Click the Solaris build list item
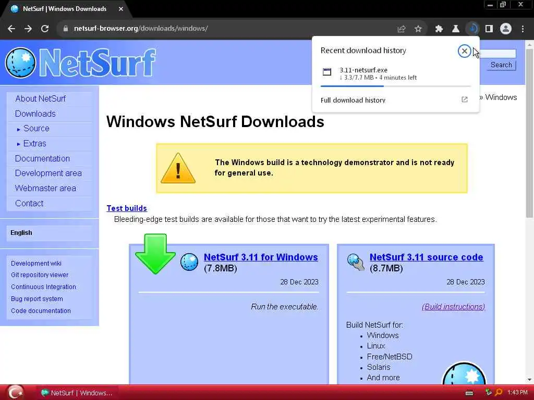 379,367
